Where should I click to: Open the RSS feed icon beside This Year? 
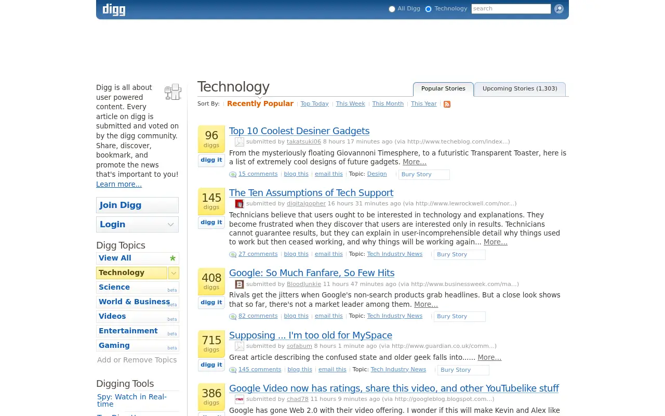click(x=447, y=104)
